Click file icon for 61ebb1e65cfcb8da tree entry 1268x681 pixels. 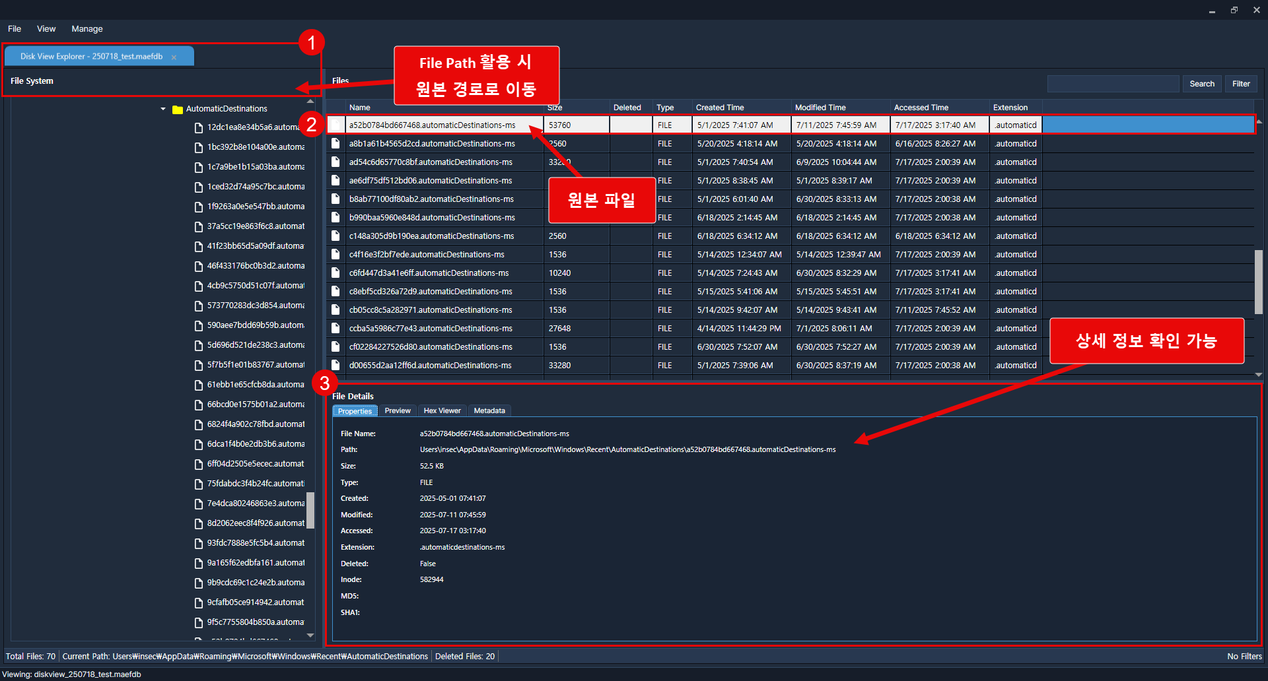[198, 385]
